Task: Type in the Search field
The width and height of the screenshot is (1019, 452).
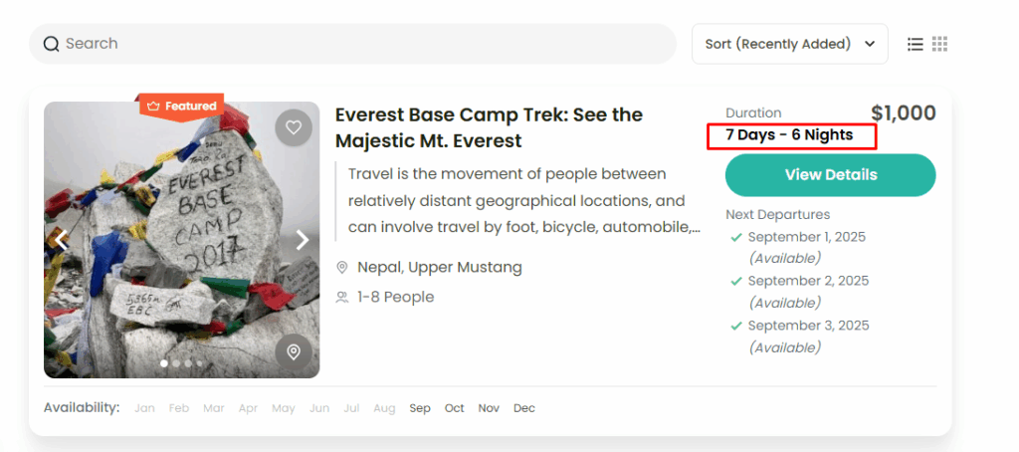Action: 358,44
